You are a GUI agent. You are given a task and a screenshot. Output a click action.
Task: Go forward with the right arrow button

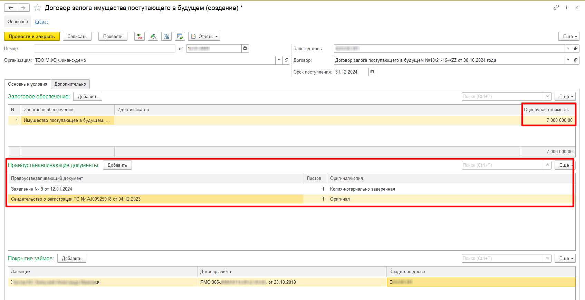[23, 8]
